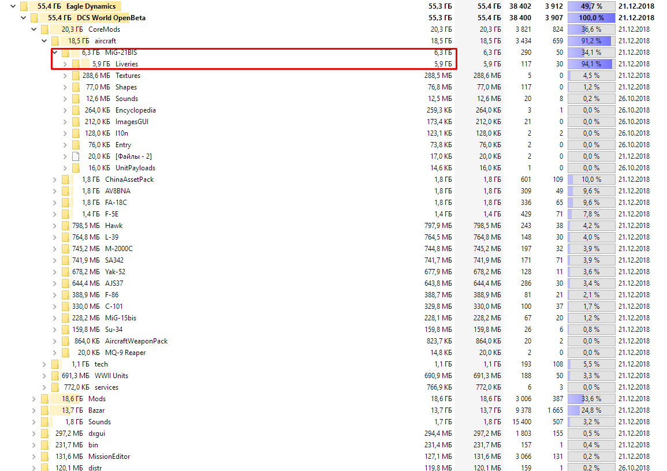Select the Textures folder icon
Image resolution: width=667 pixels, height=471 pixels.
coord(76,75)
